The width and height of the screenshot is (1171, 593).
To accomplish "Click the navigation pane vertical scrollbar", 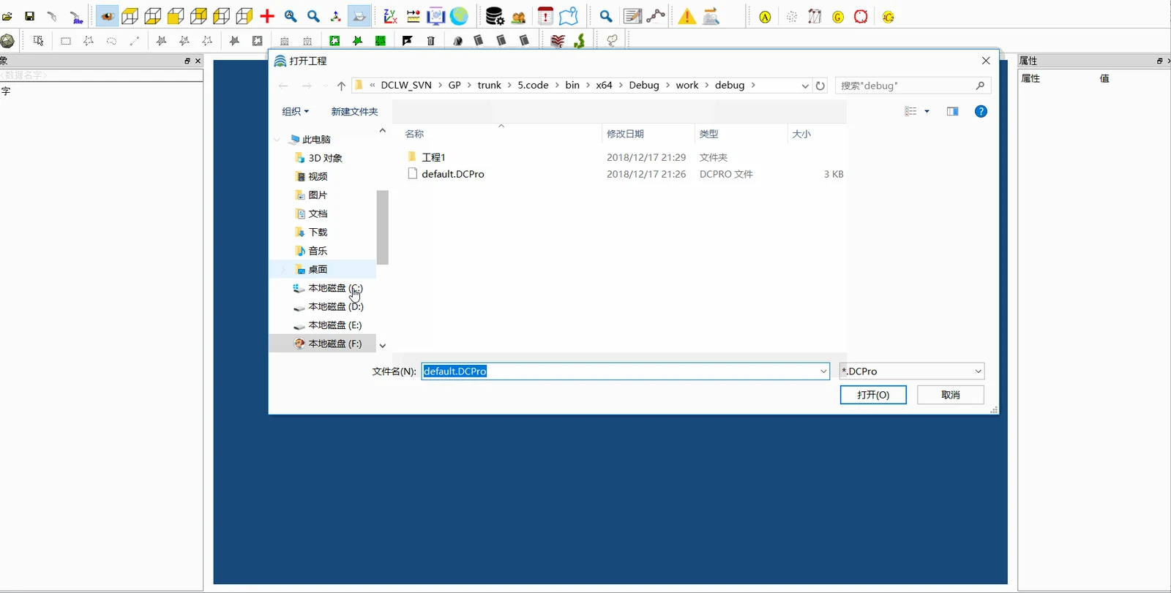I will tap(382, 227).
